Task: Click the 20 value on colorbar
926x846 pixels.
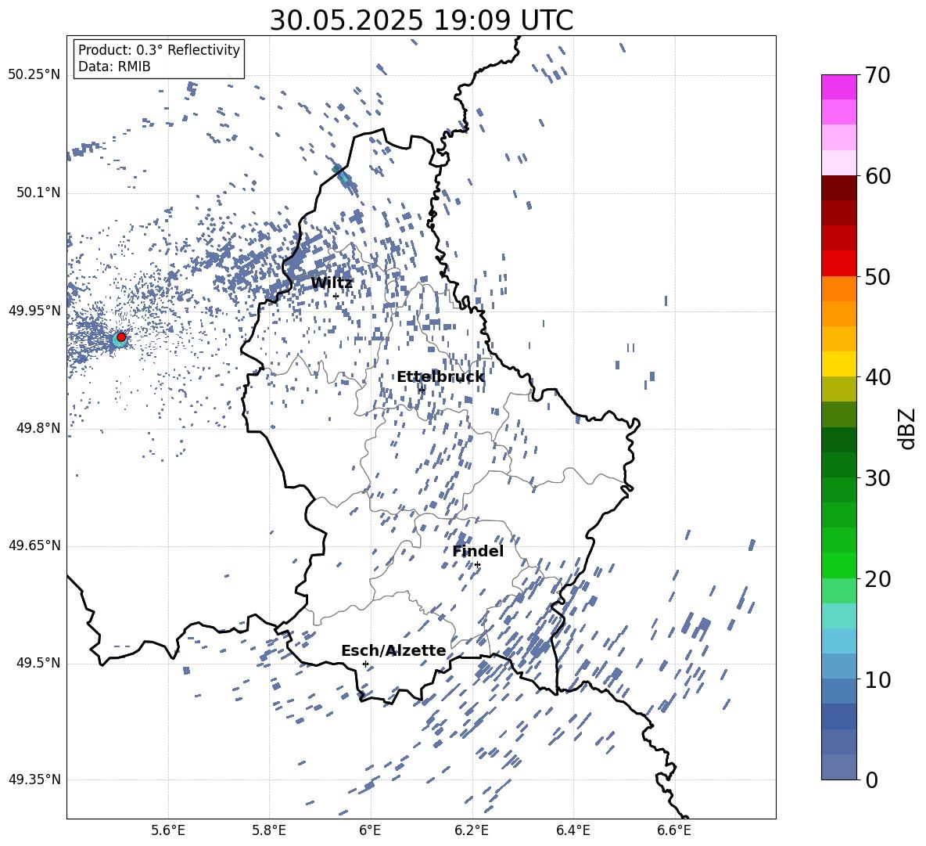Action: point(877,578)
